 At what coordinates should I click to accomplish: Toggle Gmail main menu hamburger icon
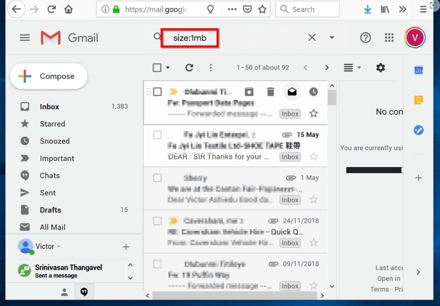pos(25,38)
